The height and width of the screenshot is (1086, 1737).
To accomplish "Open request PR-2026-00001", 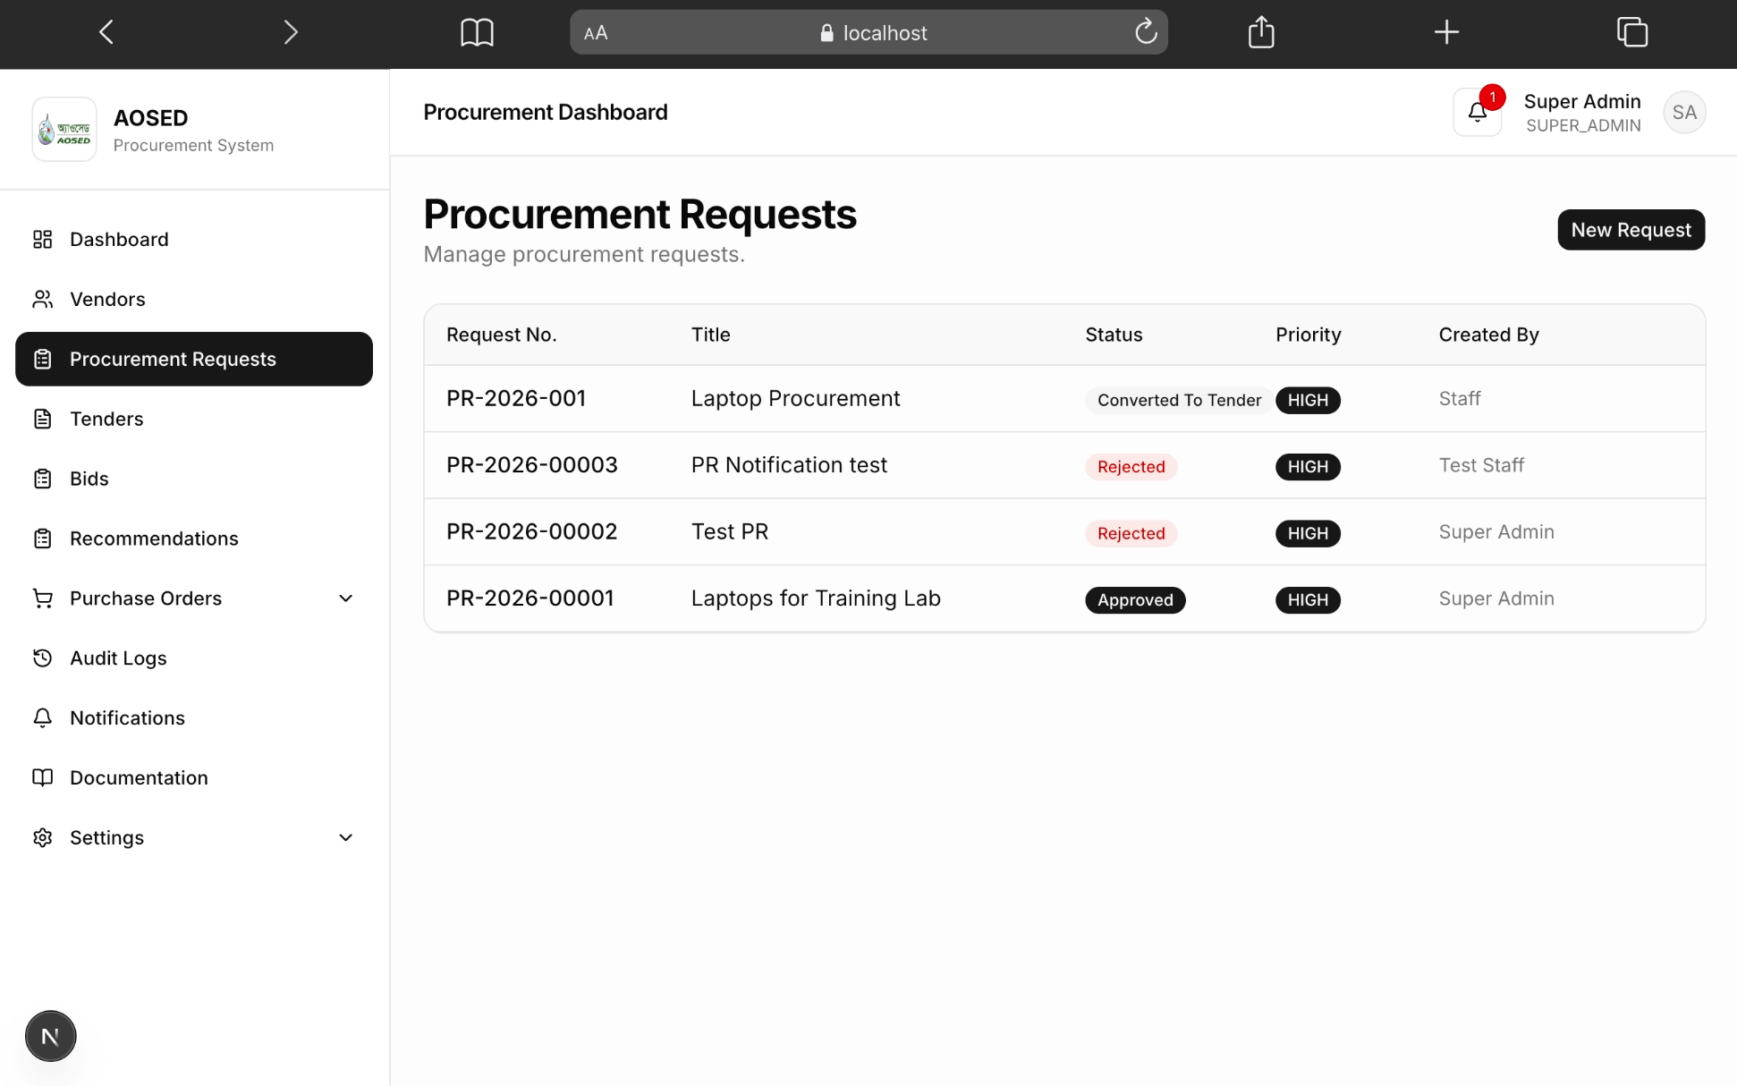I will click(530, 598).
